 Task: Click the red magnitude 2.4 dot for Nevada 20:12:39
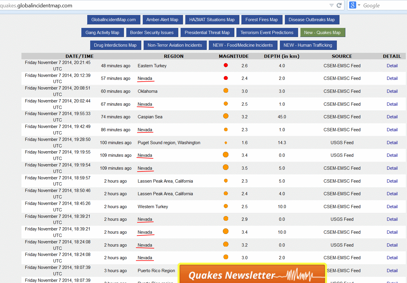[226, 78]
